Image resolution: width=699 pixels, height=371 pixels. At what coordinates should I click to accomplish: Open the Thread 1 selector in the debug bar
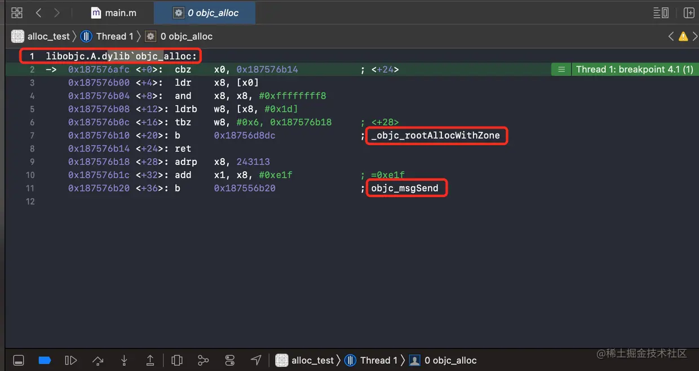tap(371, 360)
